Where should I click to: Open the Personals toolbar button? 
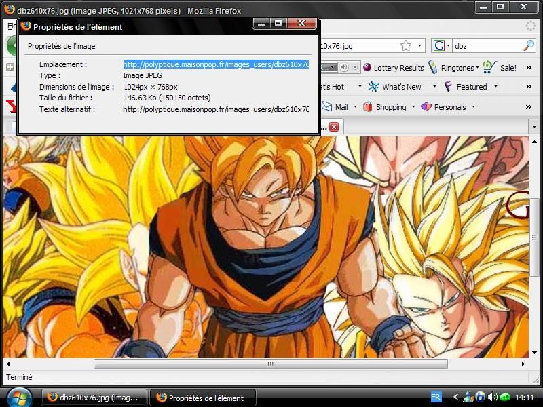tap(450, 107)
